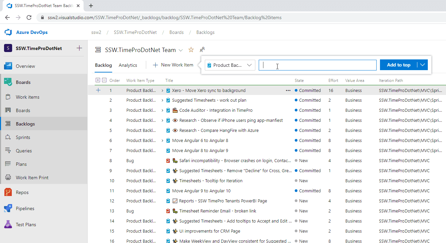The image size is (446, 243).
Task: Open the Add to top dropdown arrow
Action: 422,65
